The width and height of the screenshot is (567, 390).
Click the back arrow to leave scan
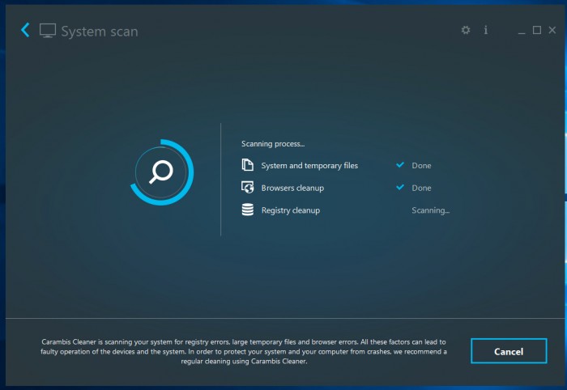pyautogui.click(x=25, y=31)
